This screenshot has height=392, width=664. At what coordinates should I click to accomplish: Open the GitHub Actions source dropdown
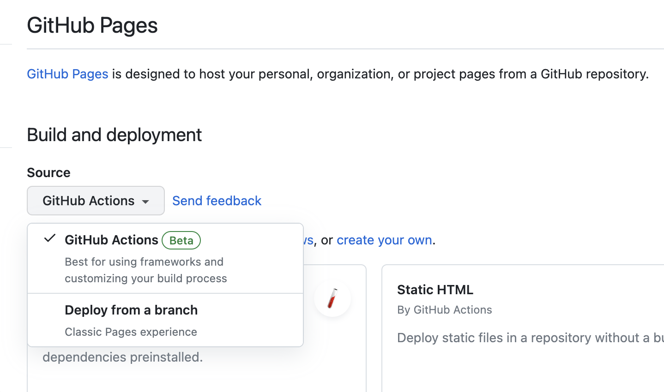tap(96, 201)
